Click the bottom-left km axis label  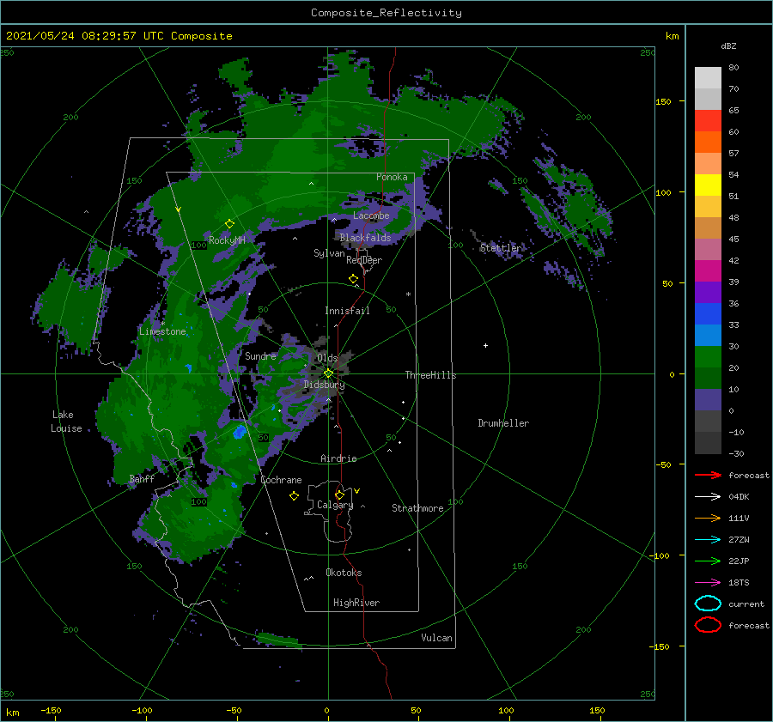coord(13,713)
